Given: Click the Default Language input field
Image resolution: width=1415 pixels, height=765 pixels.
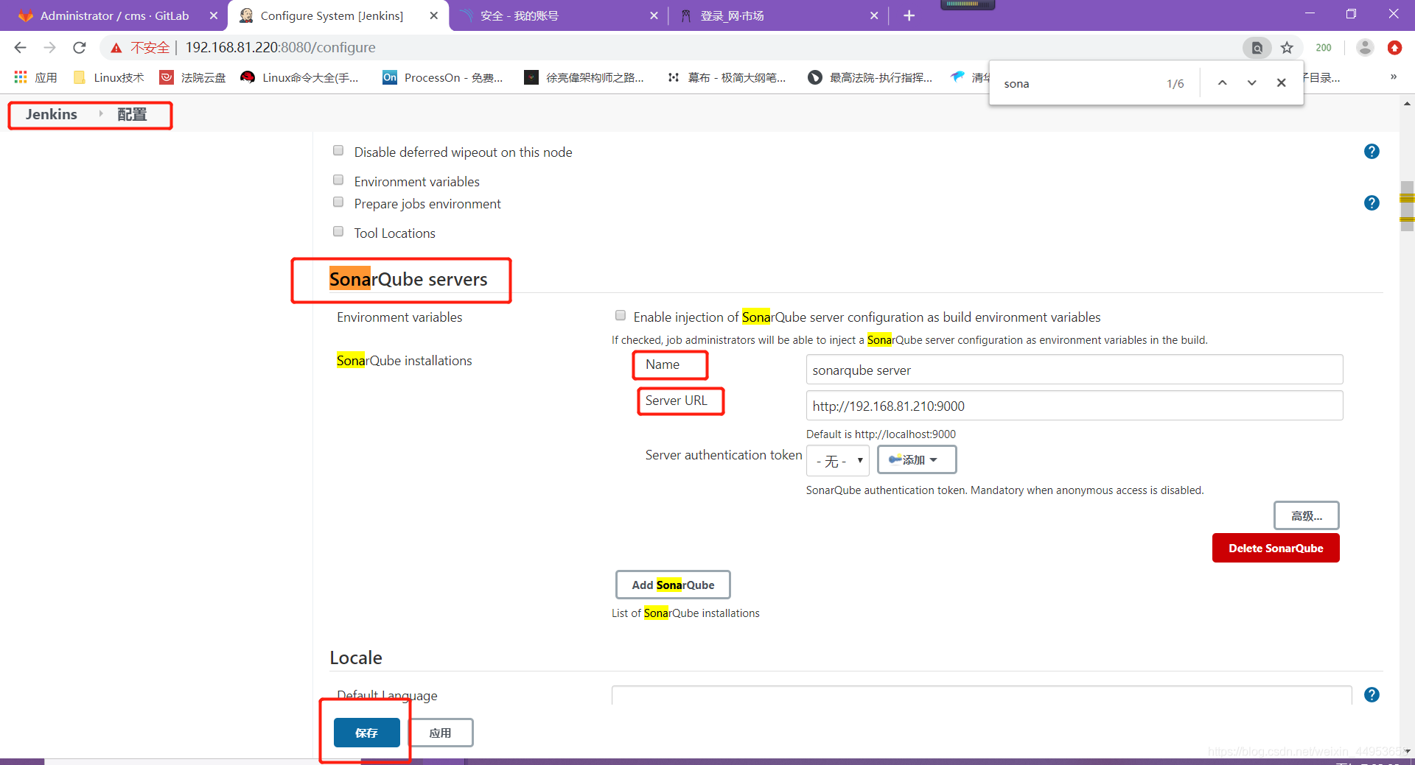Looking at the screenshot, I should pyautogui.click(x=982, y=695).
